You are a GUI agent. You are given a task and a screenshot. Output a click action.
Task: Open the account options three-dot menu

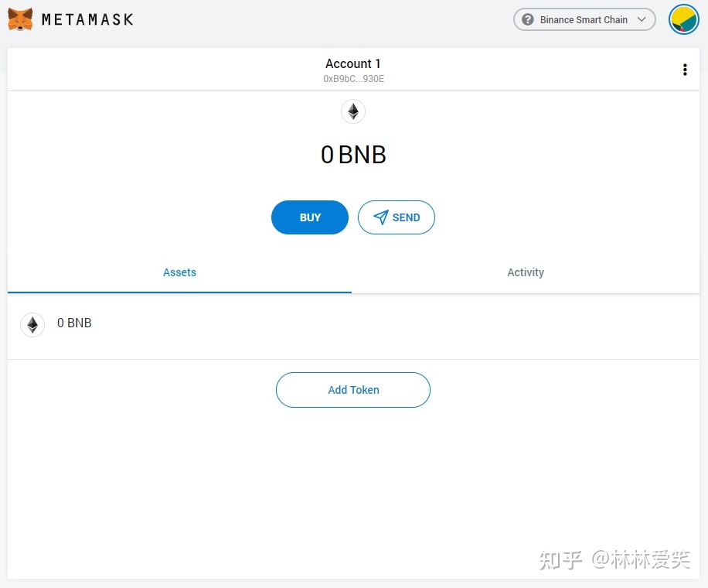click(x=685, y=70)
